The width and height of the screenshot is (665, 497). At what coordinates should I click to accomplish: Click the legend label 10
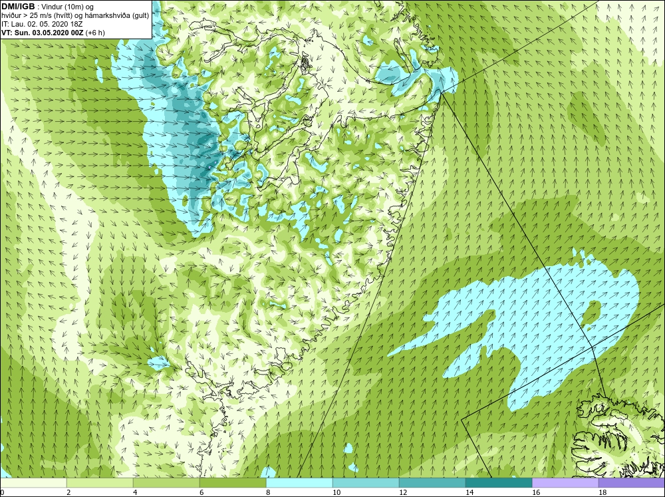[x=336, y=492]
